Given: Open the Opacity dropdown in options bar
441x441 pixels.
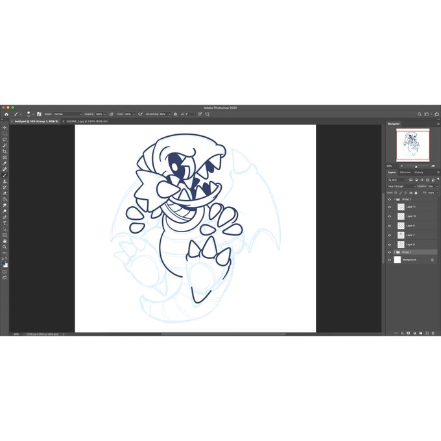Looking at the screenshot, I should coord(105,114).
